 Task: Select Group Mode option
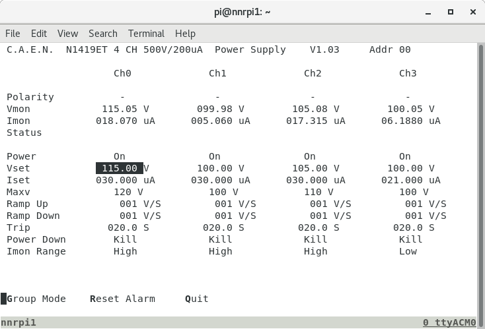[x=36, y=299]
